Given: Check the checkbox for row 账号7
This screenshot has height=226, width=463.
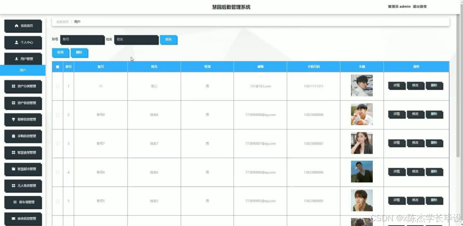Looking at the screenshot, I should coord(58,144).
